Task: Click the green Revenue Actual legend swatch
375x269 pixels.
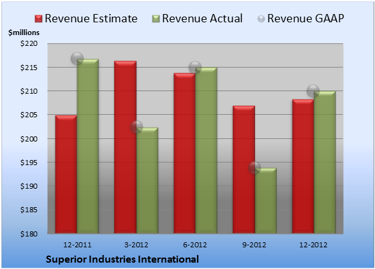Action: (x=156, y=19)
